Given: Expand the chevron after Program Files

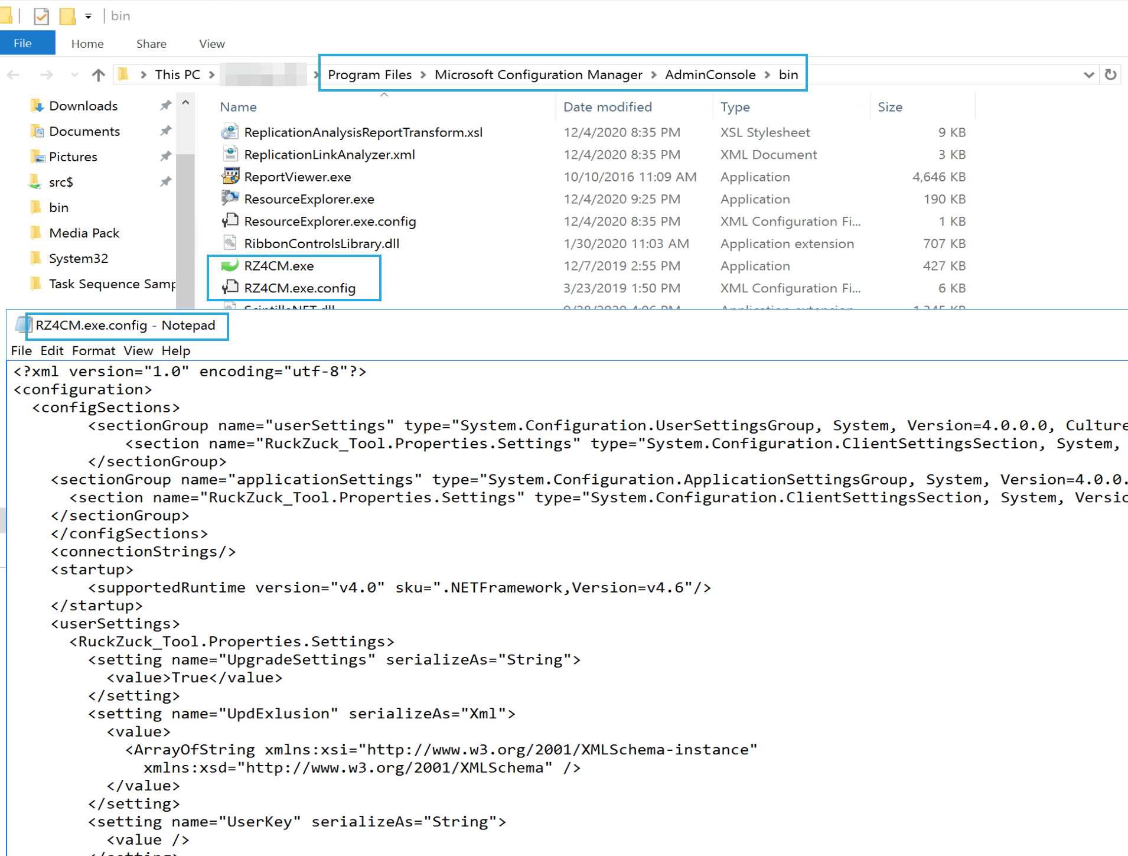Looking at the screenshot, I should point(423,75).
